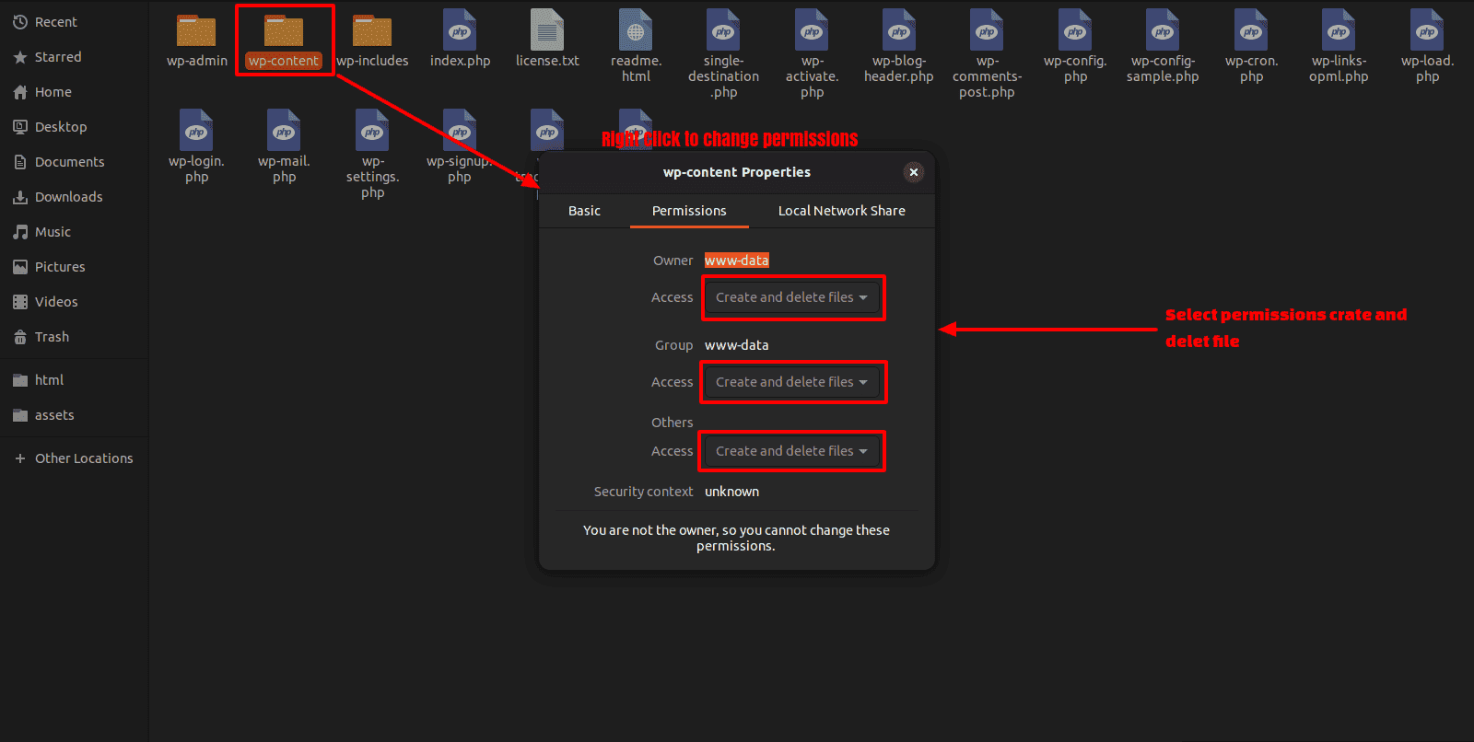Open Documents in the sidebar
The image size is (1474, 742).
(74, 162)
